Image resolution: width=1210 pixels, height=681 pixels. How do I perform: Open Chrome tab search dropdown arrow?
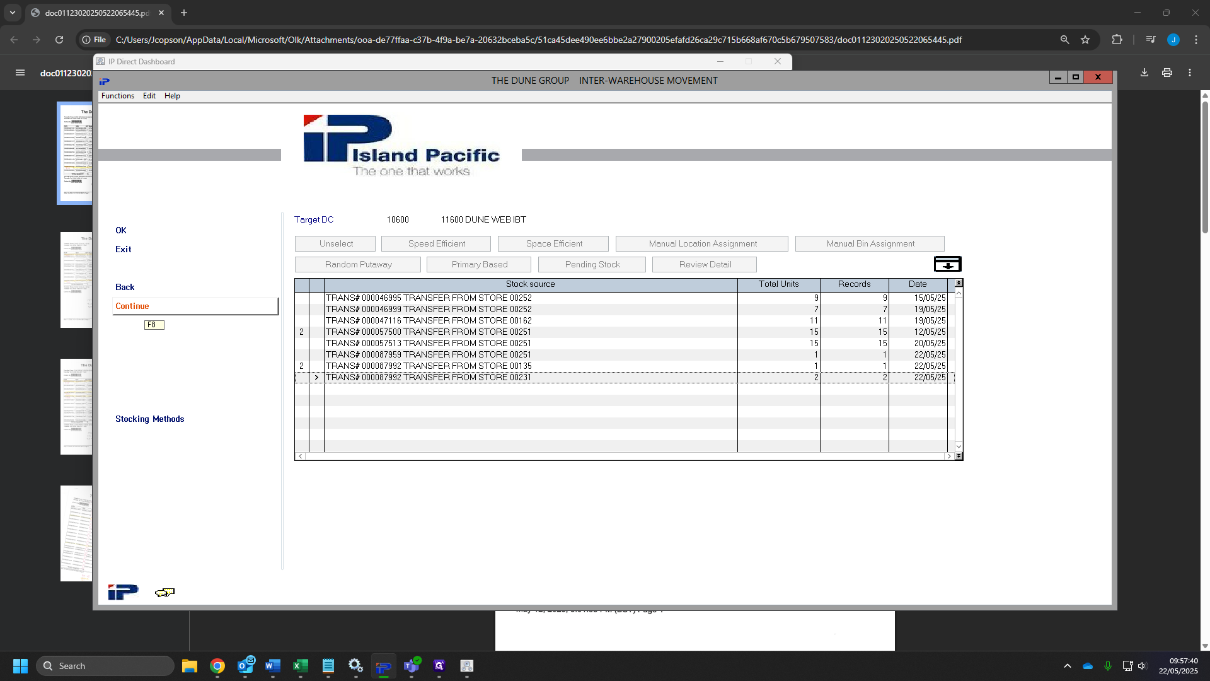12,13
